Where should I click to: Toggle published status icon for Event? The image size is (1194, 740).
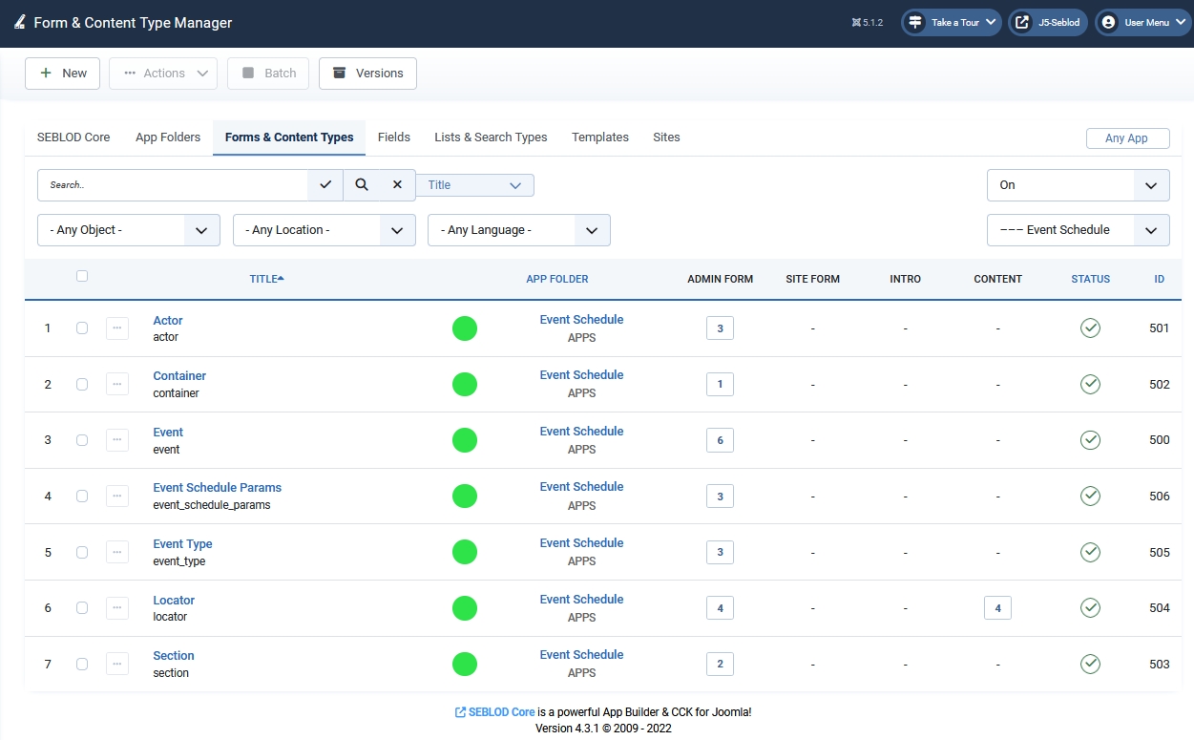pos(1090,440)
